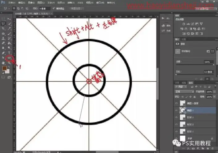Open the workspace switcher dropdown
This screenshot has width=218, height=153.
coord(206,9)
